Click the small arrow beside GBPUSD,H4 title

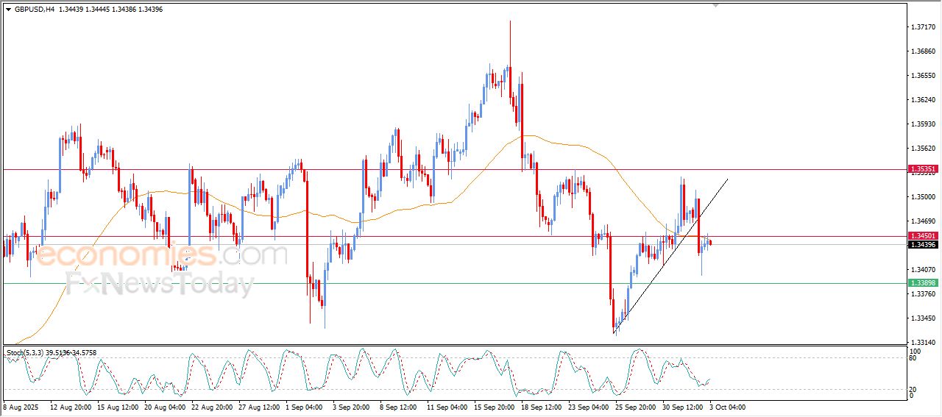(8, 10)
